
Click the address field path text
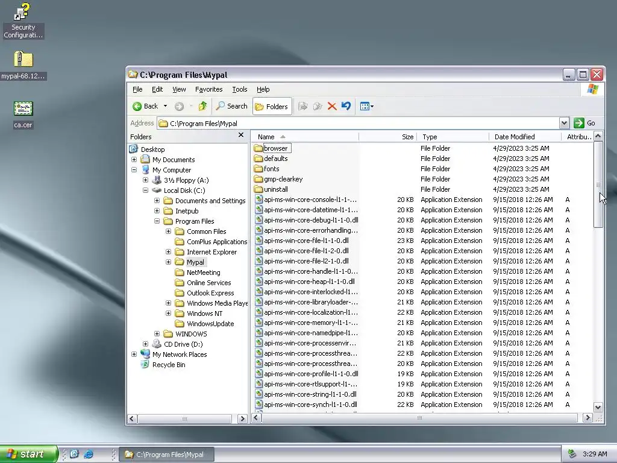pos(204,124)
